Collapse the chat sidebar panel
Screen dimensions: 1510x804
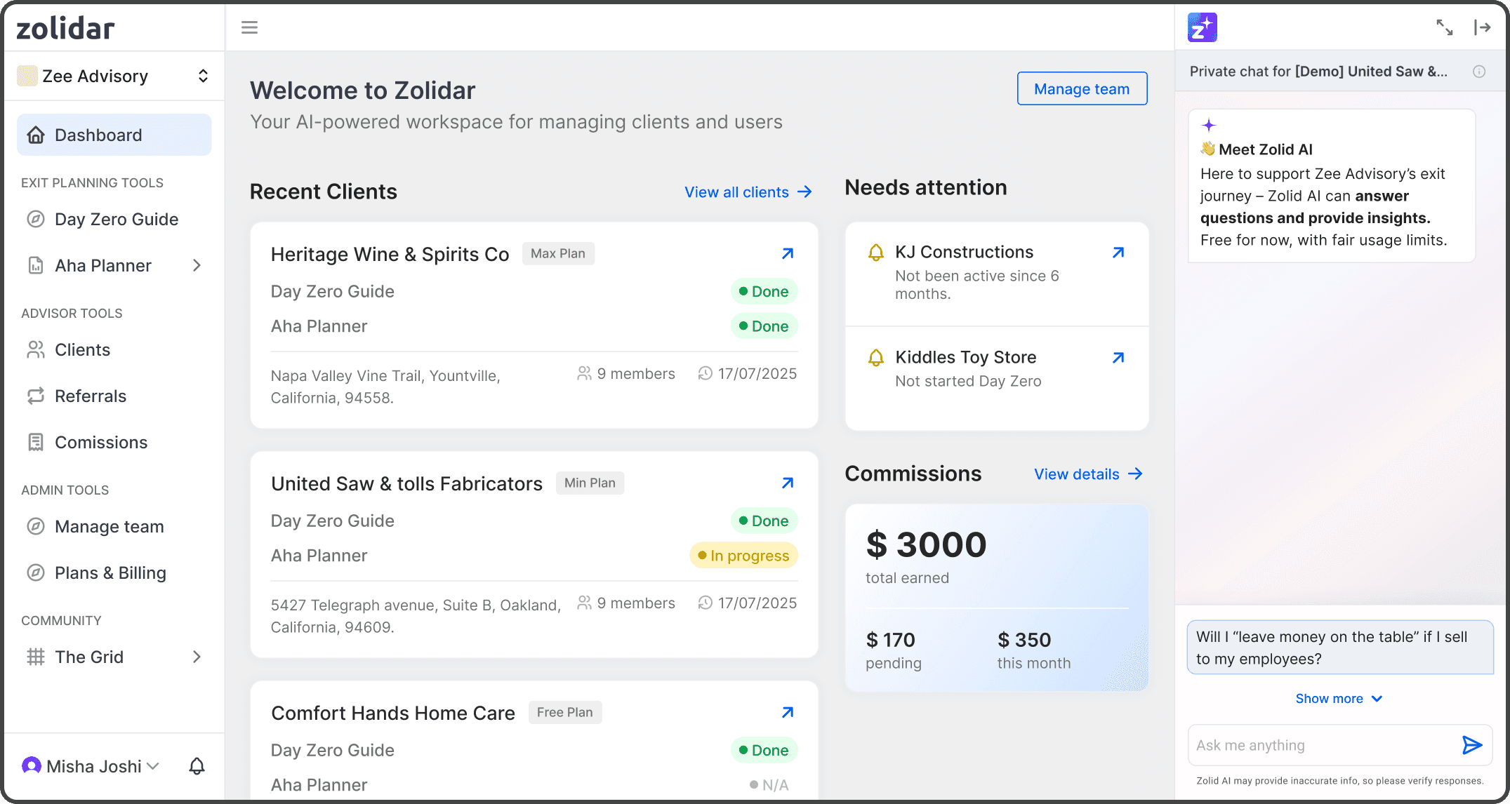pyautogui.click(x=1483, y=27)
